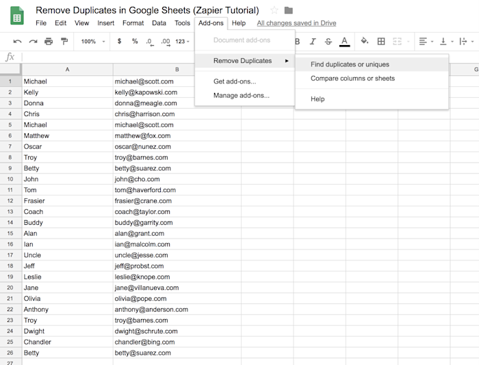Format as percent

pos(135,41)
